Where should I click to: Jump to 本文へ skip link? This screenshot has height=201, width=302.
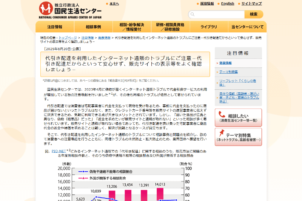(x=114, y=4)
